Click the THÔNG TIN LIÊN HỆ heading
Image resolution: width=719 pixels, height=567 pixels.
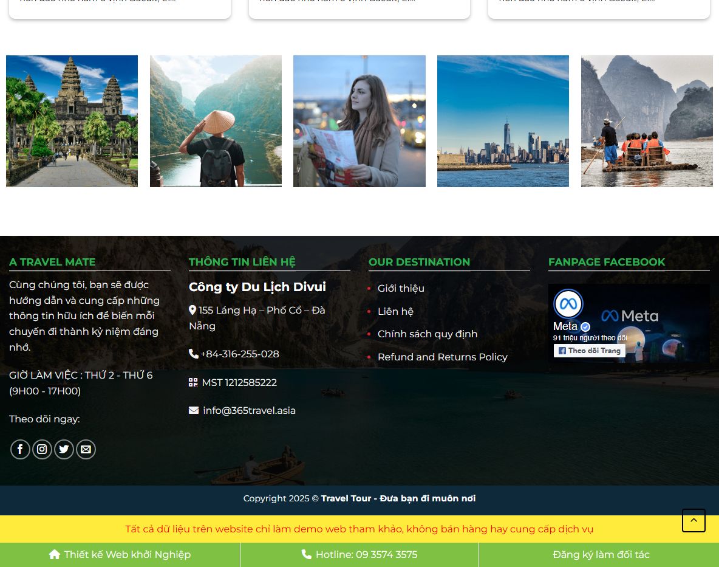[242, 262]
